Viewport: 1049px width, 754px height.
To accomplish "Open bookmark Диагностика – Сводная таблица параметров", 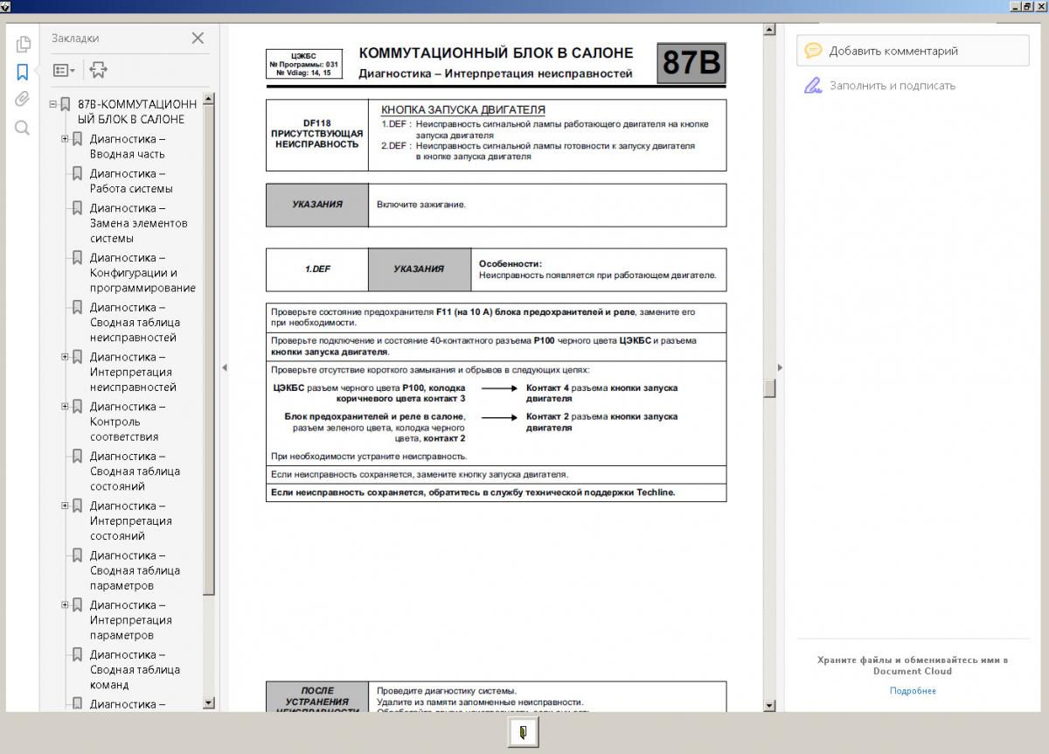I will 135,570.
